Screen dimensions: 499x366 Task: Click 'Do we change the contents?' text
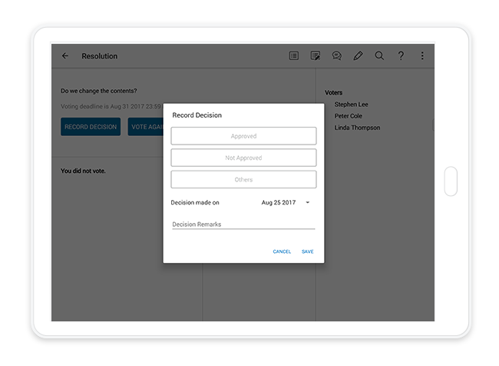pos(99,91)
